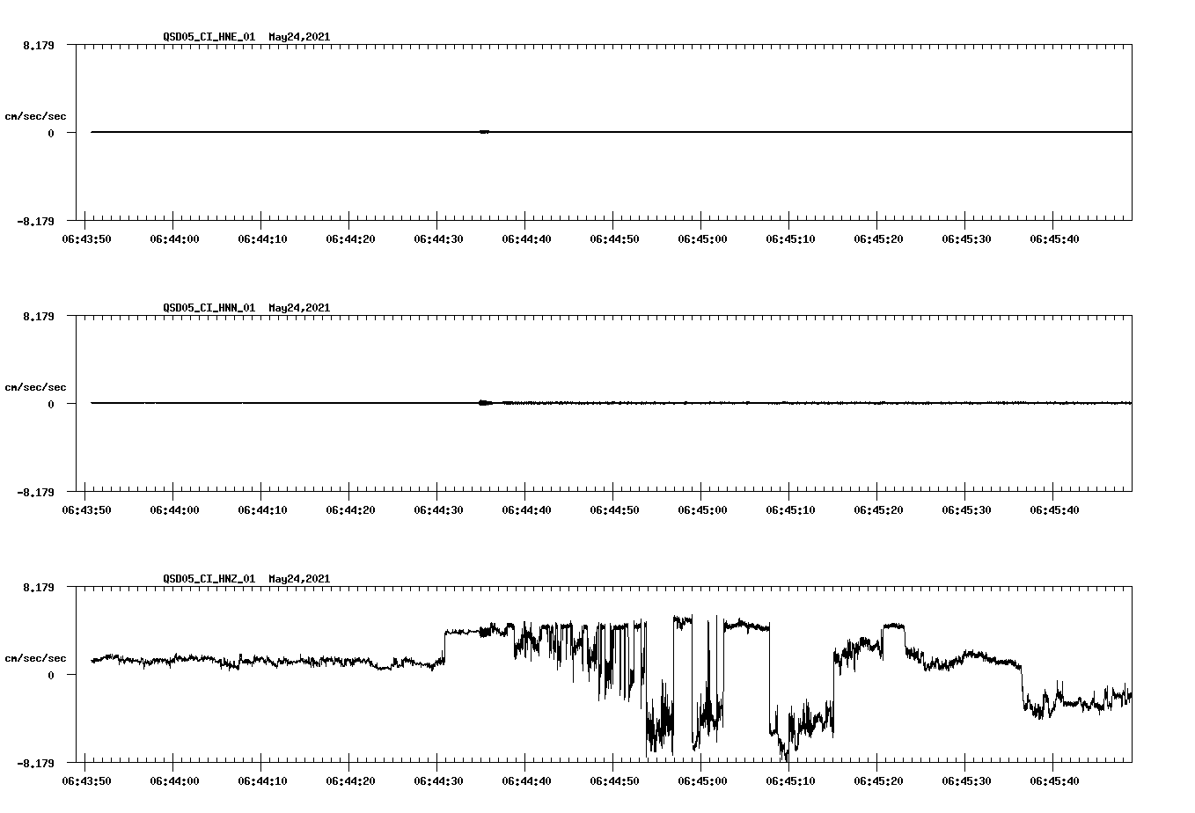Select the May24,2021 date on the bottom plot

[x=297, y=579]
